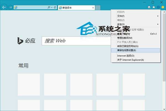Expand the 安全(S) submenu arrow
Viewport: 166px width, 111px height.
tap(158, 24)
